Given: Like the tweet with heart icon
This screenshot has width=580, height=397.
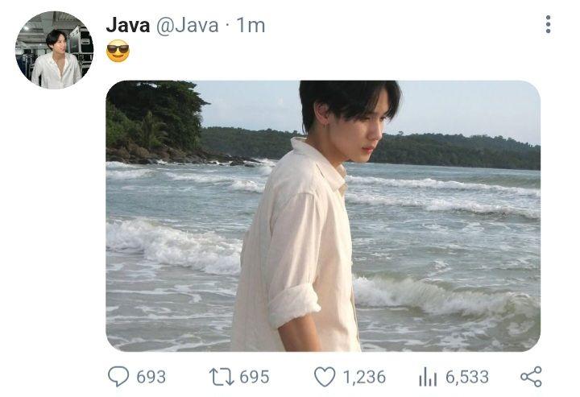Looking at the screenshot, I should [325, 377].
